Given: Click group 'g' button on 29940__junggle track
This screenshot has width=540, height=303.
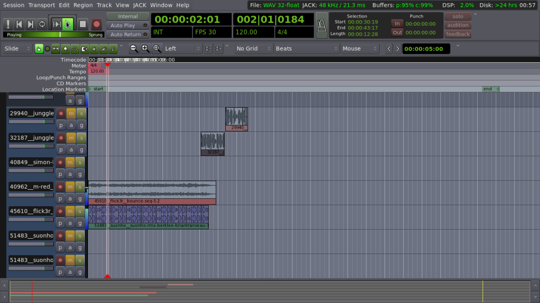Looking at the screenshot, I should click(x=81, y=125).
